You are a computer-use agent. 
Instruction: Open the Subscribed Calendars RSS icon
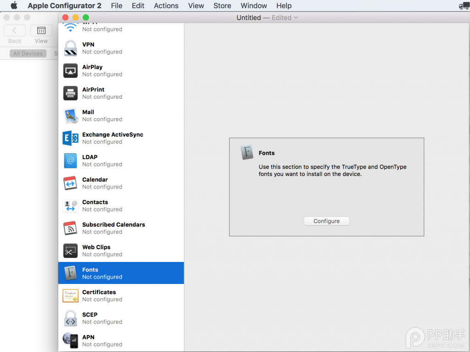(70, 228)
